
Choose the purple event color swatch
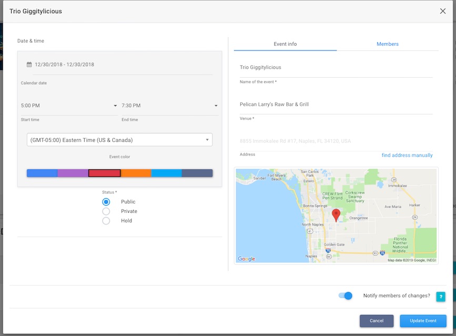pos(73,173)
